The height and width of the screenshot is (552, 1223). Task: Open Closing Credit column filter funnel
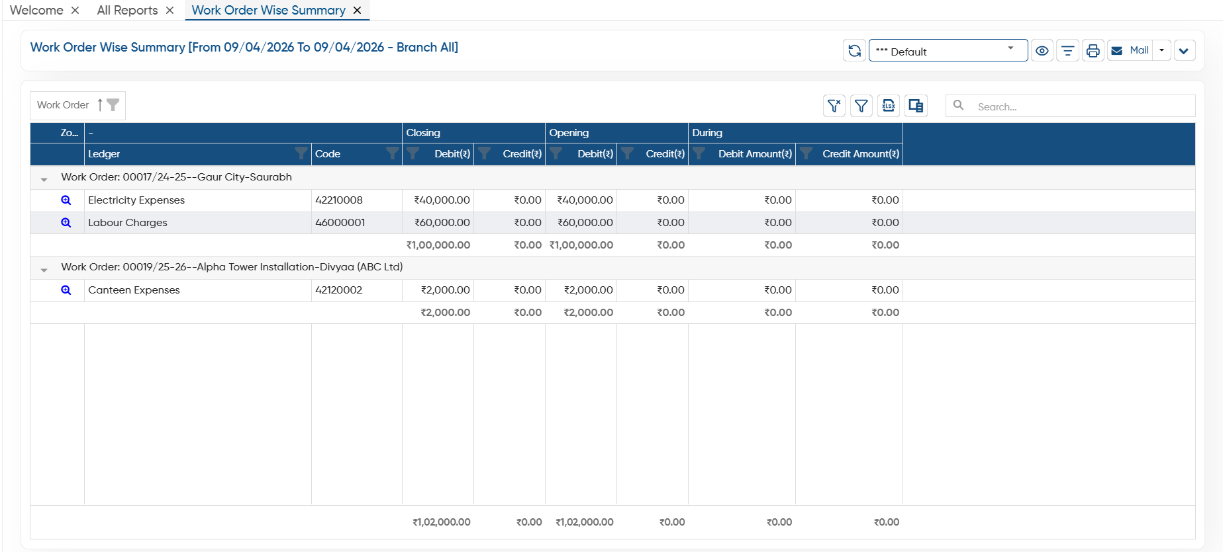[484, 153]
